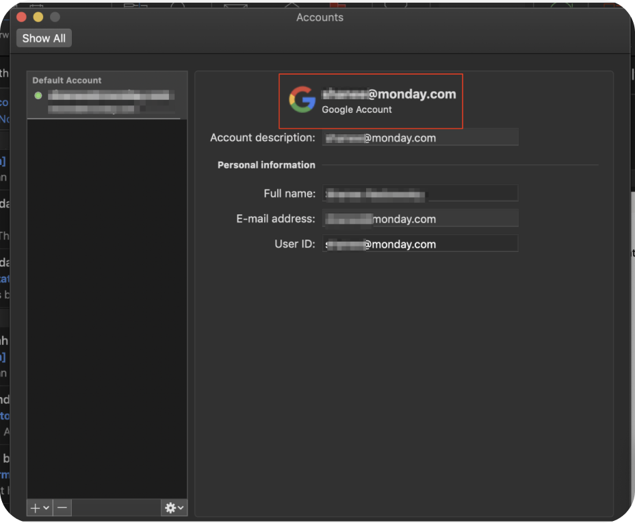Edit the User ID field
The height and width of the screenshot is (523, 635).
(x=420, y=244)
